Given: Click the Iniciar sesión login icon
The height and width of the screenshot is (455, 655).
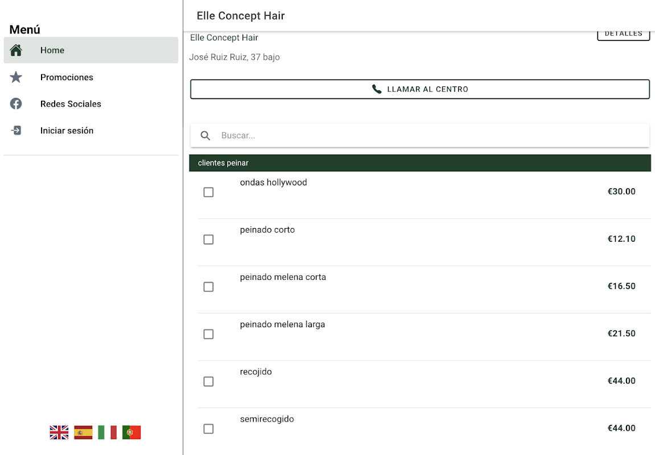Looking at the screenshot, I should (x=16, y=130).
